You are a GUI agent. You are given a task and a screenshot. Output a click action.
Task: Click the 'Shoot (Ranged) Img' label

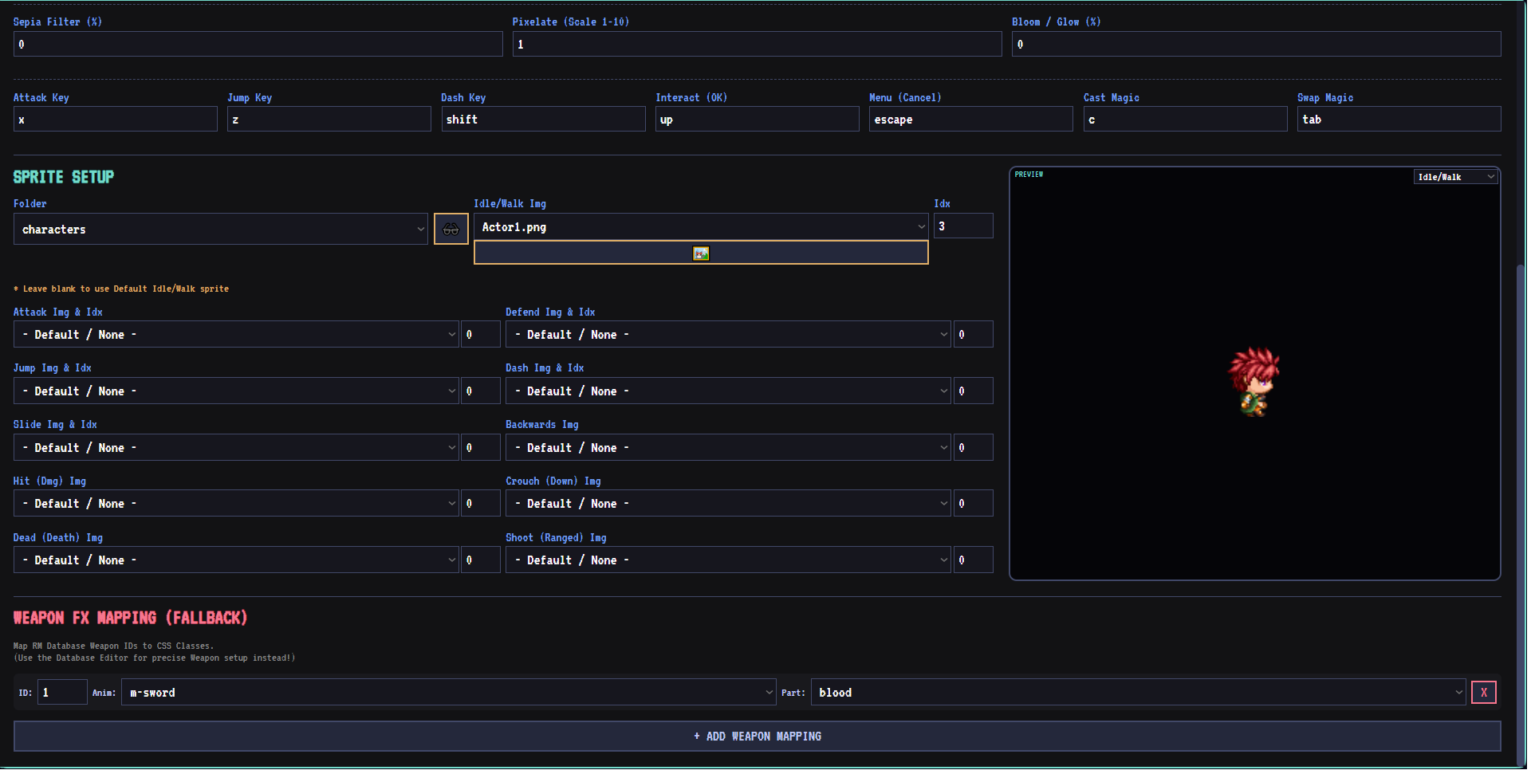click(x=556, y=538)
